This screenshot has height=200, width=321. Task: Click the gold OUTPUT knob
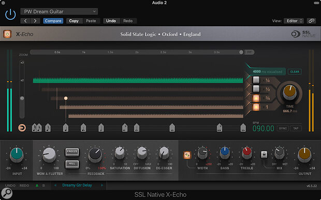pyautogui.click(x=304, y=155)
